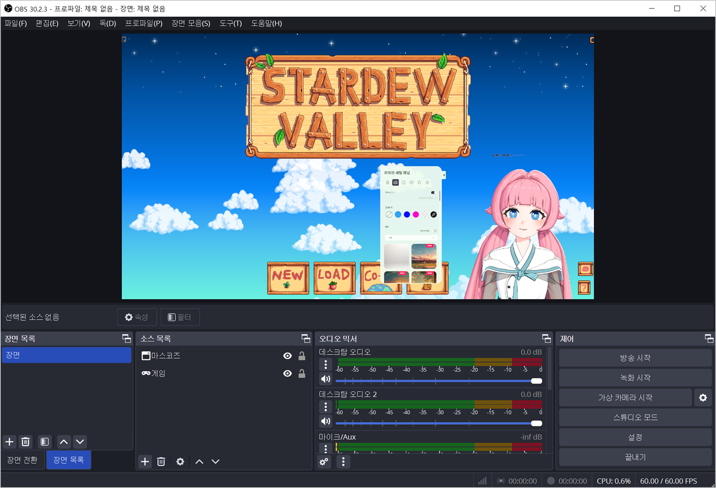Viewport: 716px width, 488px height.
Task: Move source up in source list
Action: pyautogui.click(x=199, y=462)
